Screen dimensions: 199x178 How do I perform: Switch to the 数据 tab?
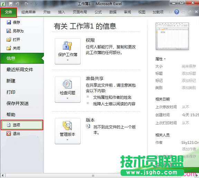pyautogui.click(x=113, y=12)
